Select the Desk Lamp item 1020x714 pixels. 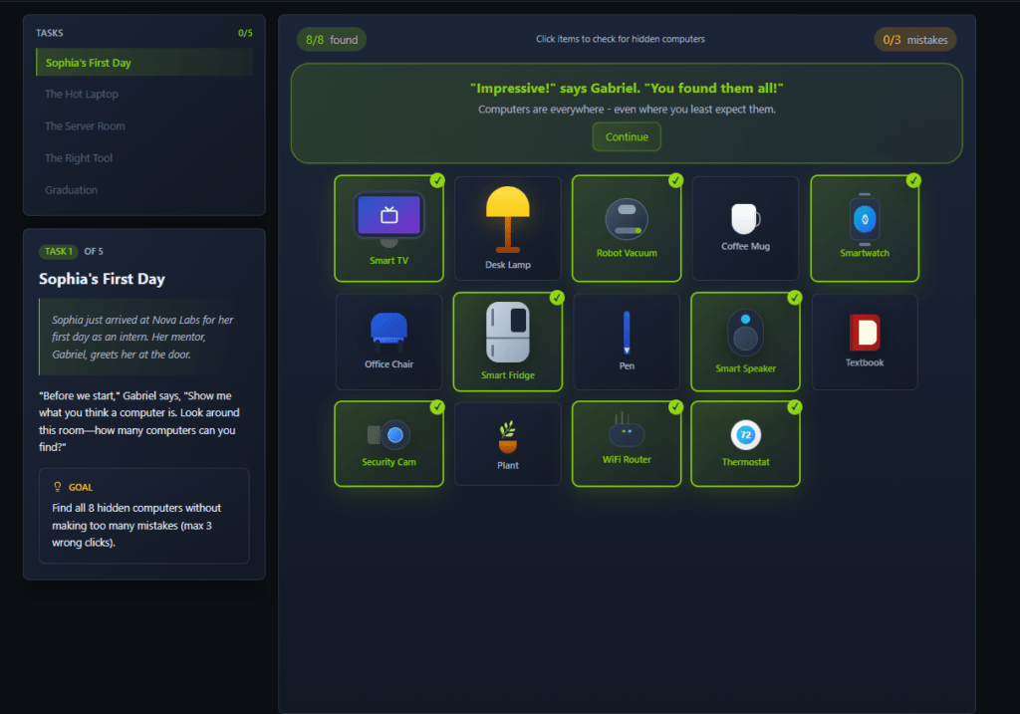coord(508,229)
